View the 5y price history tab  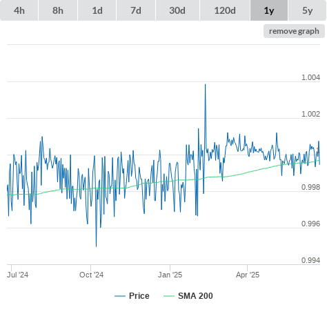tap(307, 10)
